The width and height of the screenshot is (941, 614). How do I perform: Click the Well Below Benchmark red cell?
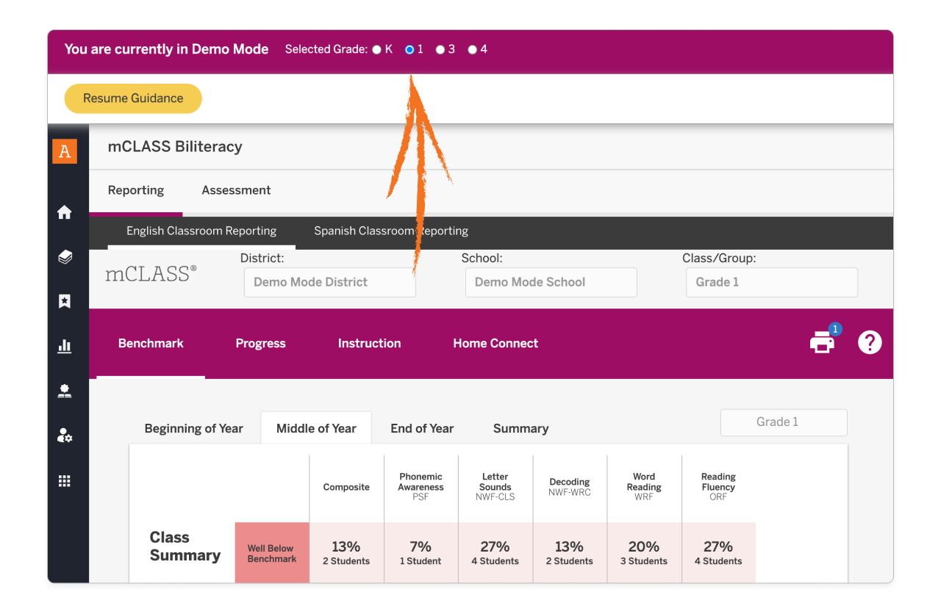[272, 553]
